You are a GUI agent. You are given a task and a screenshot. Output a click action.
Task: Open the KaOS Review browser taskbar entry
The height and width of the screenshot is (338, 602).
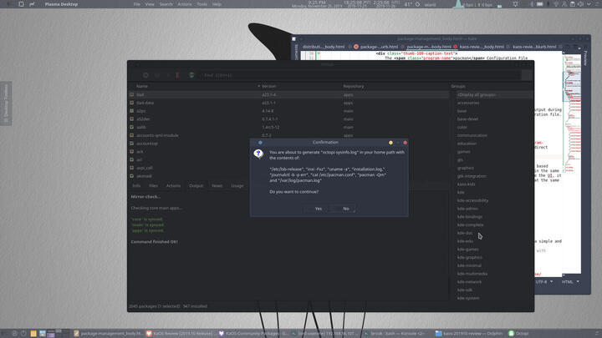coord(180,333)
